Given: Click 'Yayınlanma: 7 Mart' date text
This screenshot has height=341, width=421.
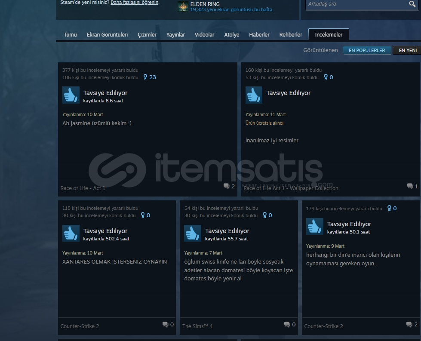Looking at the screenshot, I should click(203, 253).
